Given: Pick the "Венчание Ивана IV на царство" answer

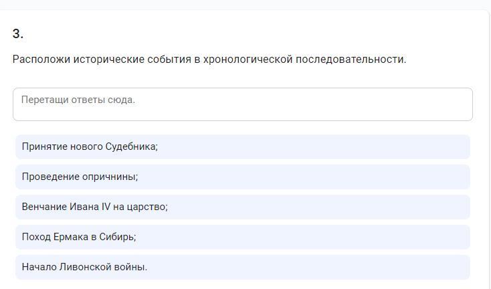Looking at the screenshot, I should pyautogui.click(x=242, y=207).
